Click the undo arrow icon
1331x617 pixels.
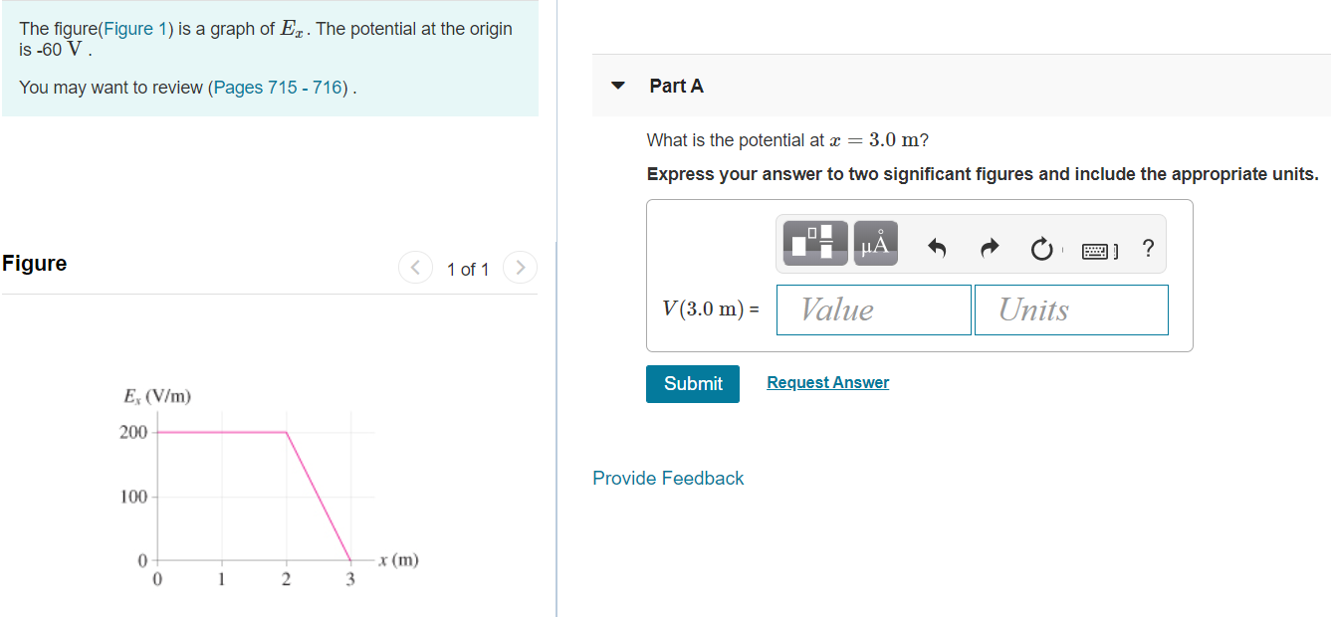pyautogui.click(x=937, y=248)
